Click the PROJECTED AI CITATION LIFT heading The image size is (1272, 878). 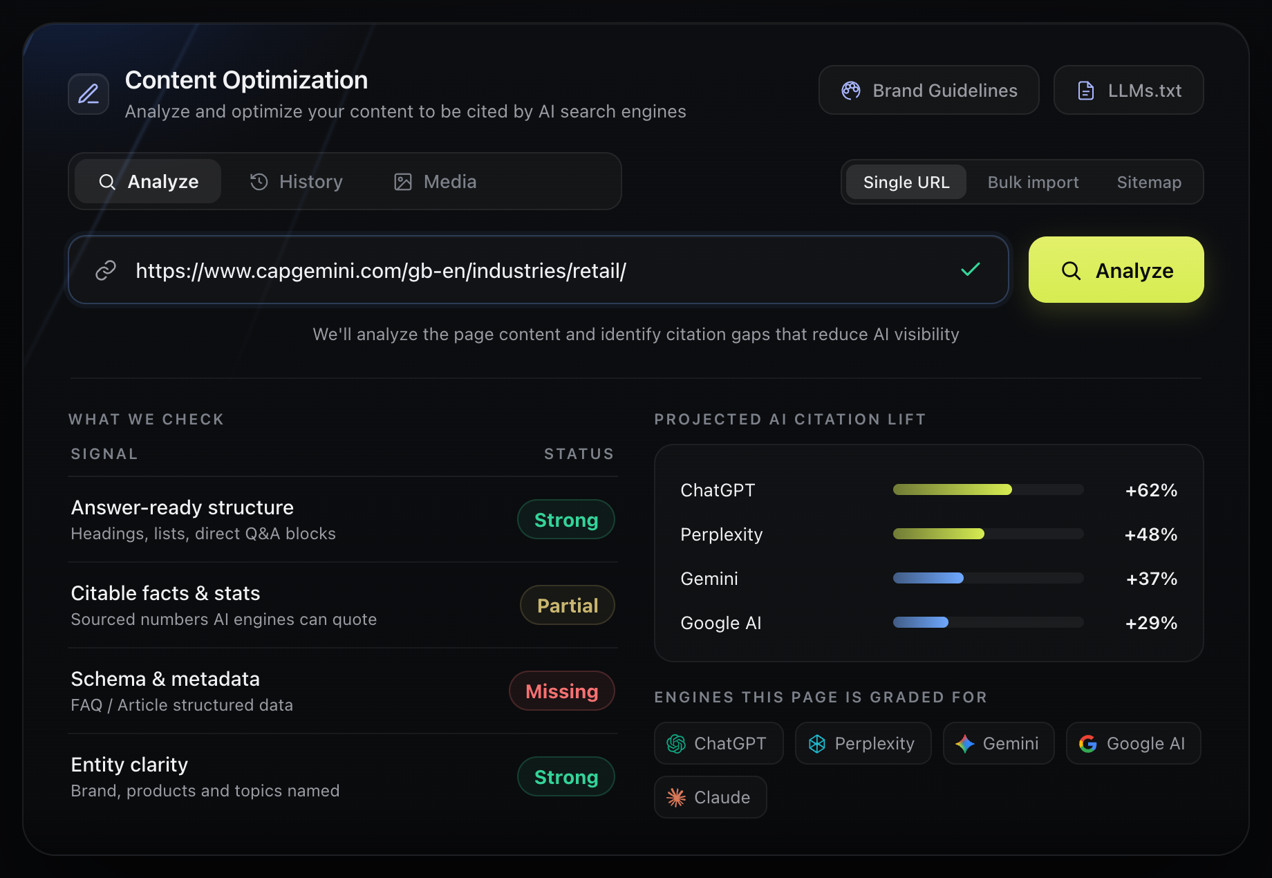[x=790, y=419]
